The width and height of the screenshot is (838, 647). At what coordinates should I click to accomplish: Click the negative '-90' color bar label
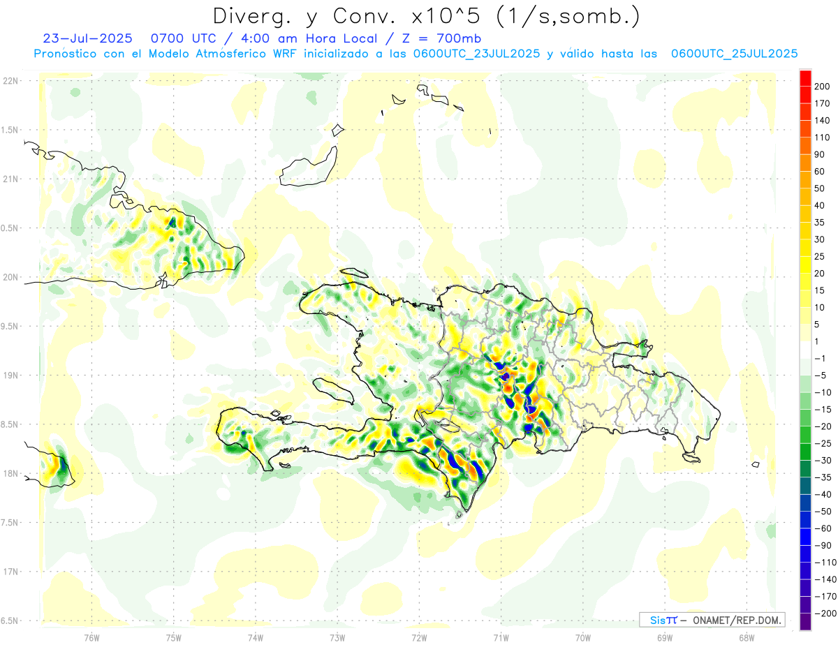tap(822, 546)
